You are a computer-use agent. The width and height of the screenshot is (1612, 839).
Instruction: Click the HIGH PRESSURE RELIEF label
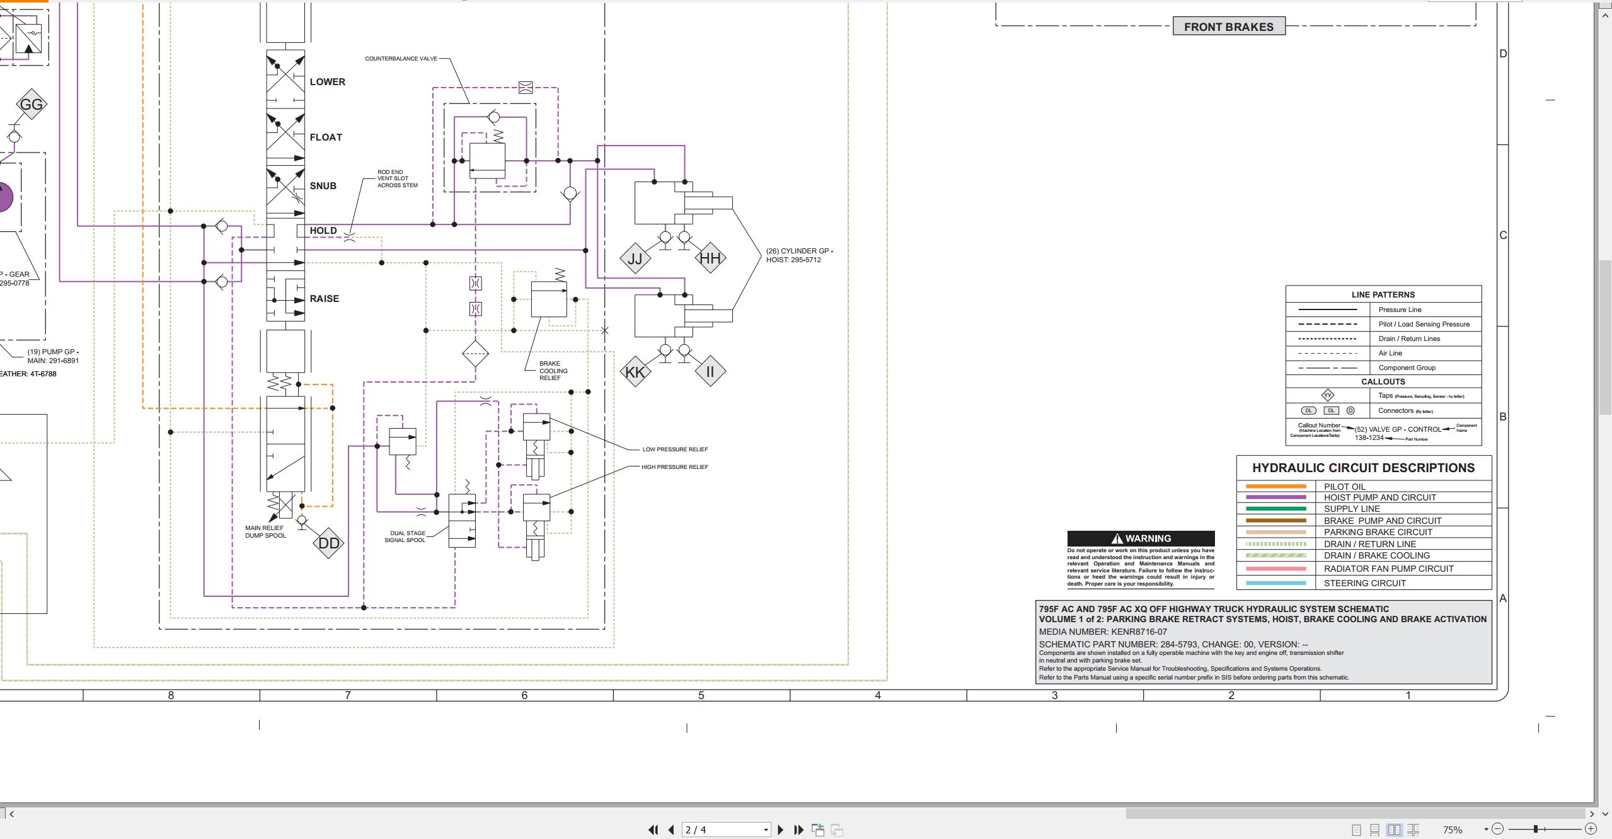pos(675,467)
